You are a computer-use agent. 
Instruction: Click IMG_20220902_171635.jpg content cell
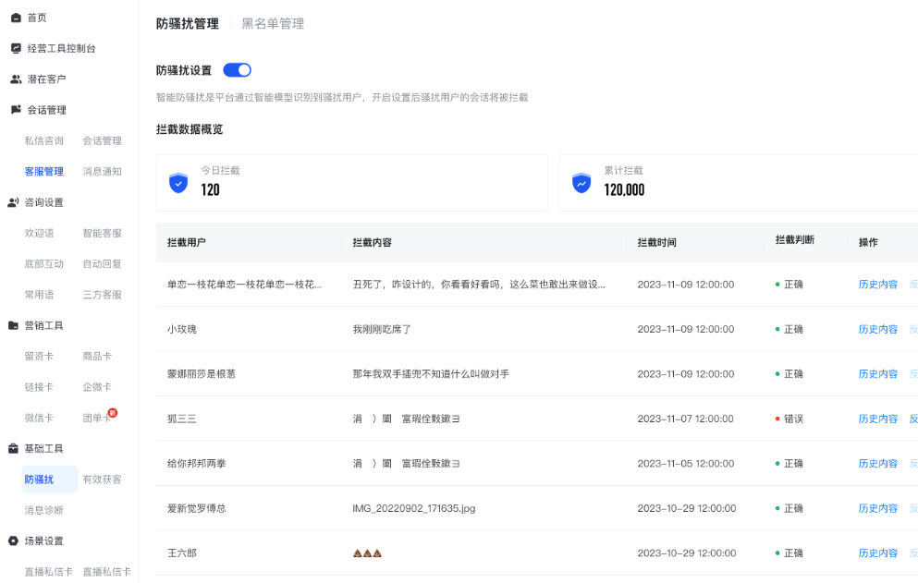tap(414, 508)
